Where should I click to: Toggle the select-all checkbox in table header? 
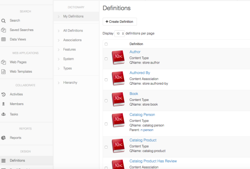tap(106, 44)
